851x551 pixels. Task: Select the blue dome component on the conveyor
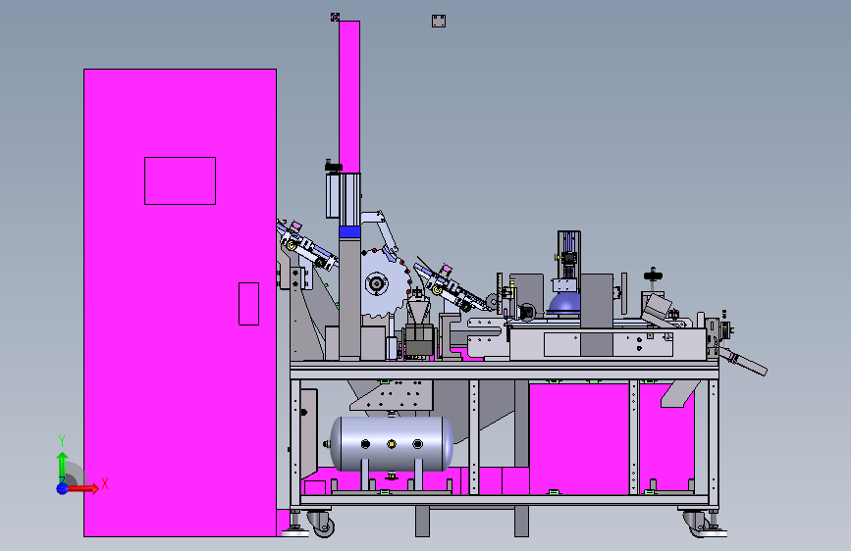click(x=564, y=304)
